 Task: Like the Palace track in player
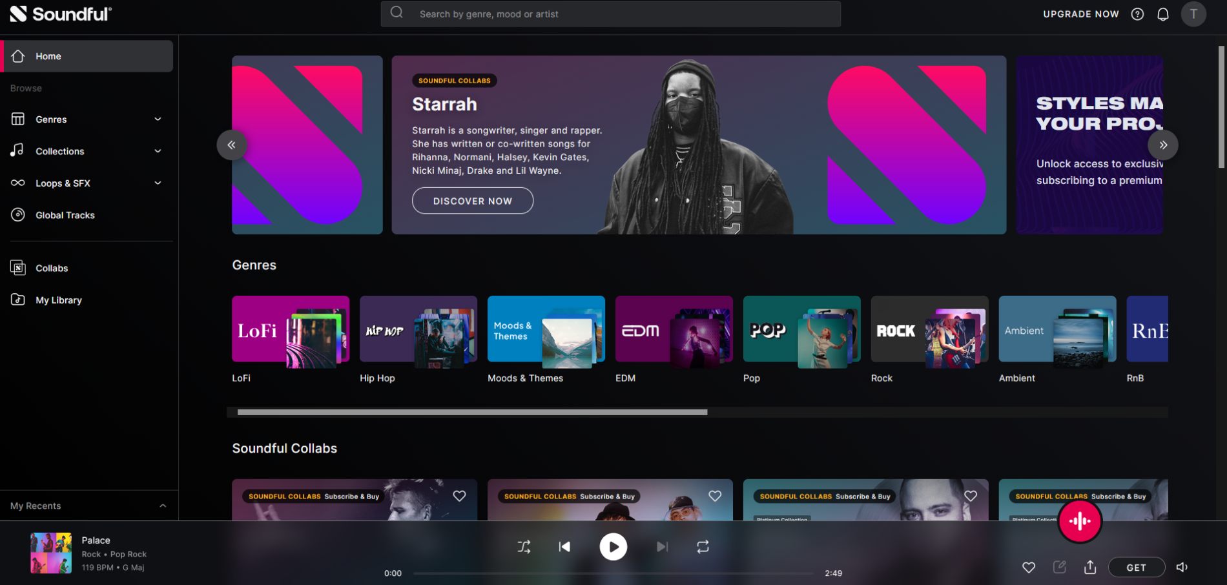1029,567
